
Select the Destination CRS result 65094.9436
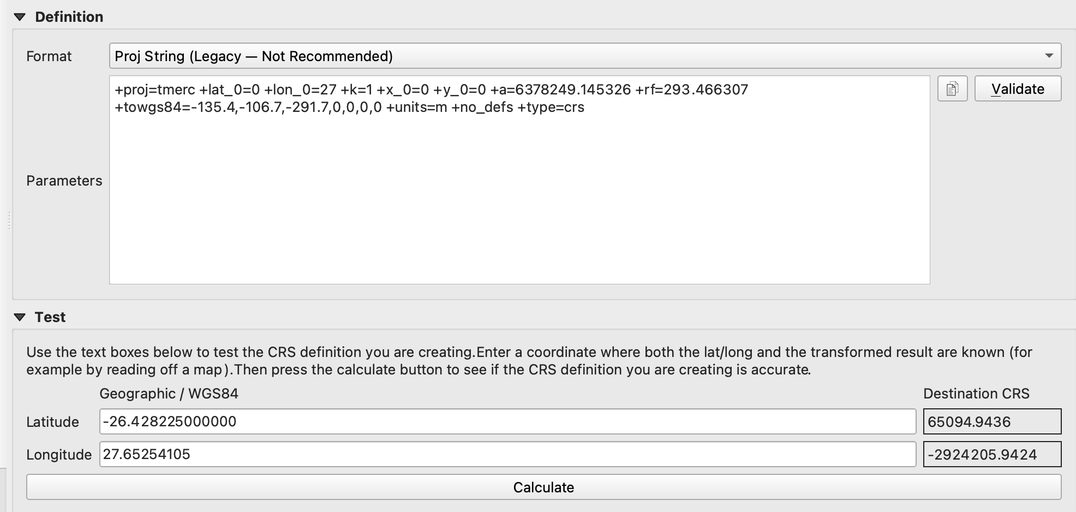point(992,421)
